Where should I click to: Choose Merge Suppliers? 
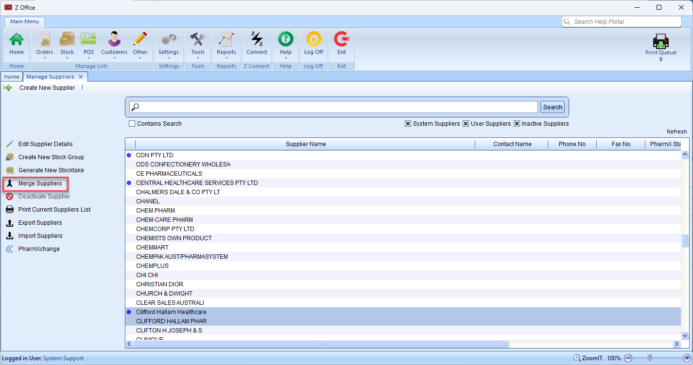click(x=40, y=183)
